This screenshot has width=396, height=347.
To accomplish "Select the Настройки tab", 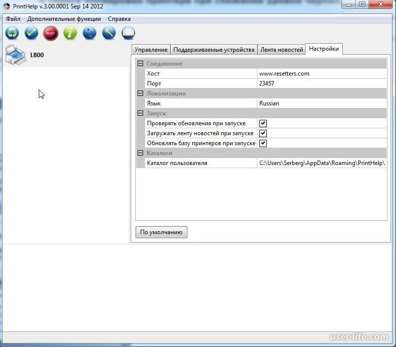I will point(324,49).
